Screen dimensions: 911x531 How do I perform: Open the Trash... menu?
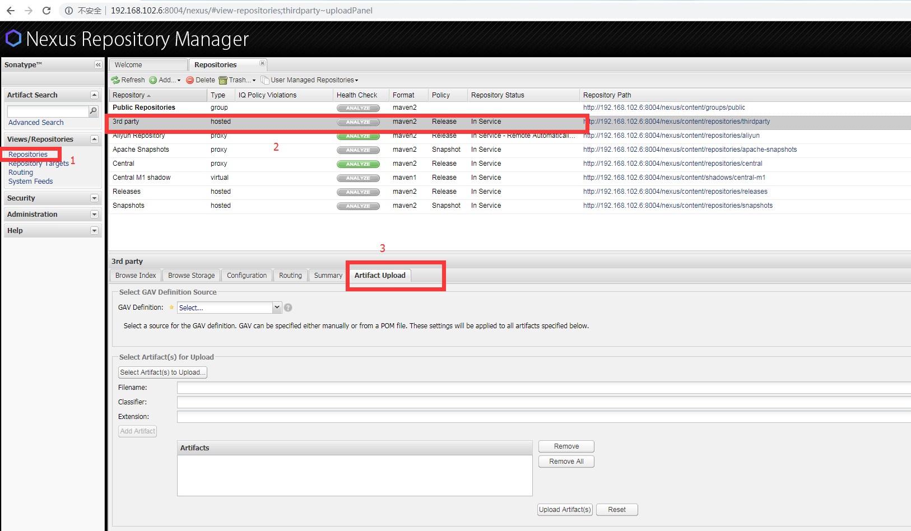point(238,80)
